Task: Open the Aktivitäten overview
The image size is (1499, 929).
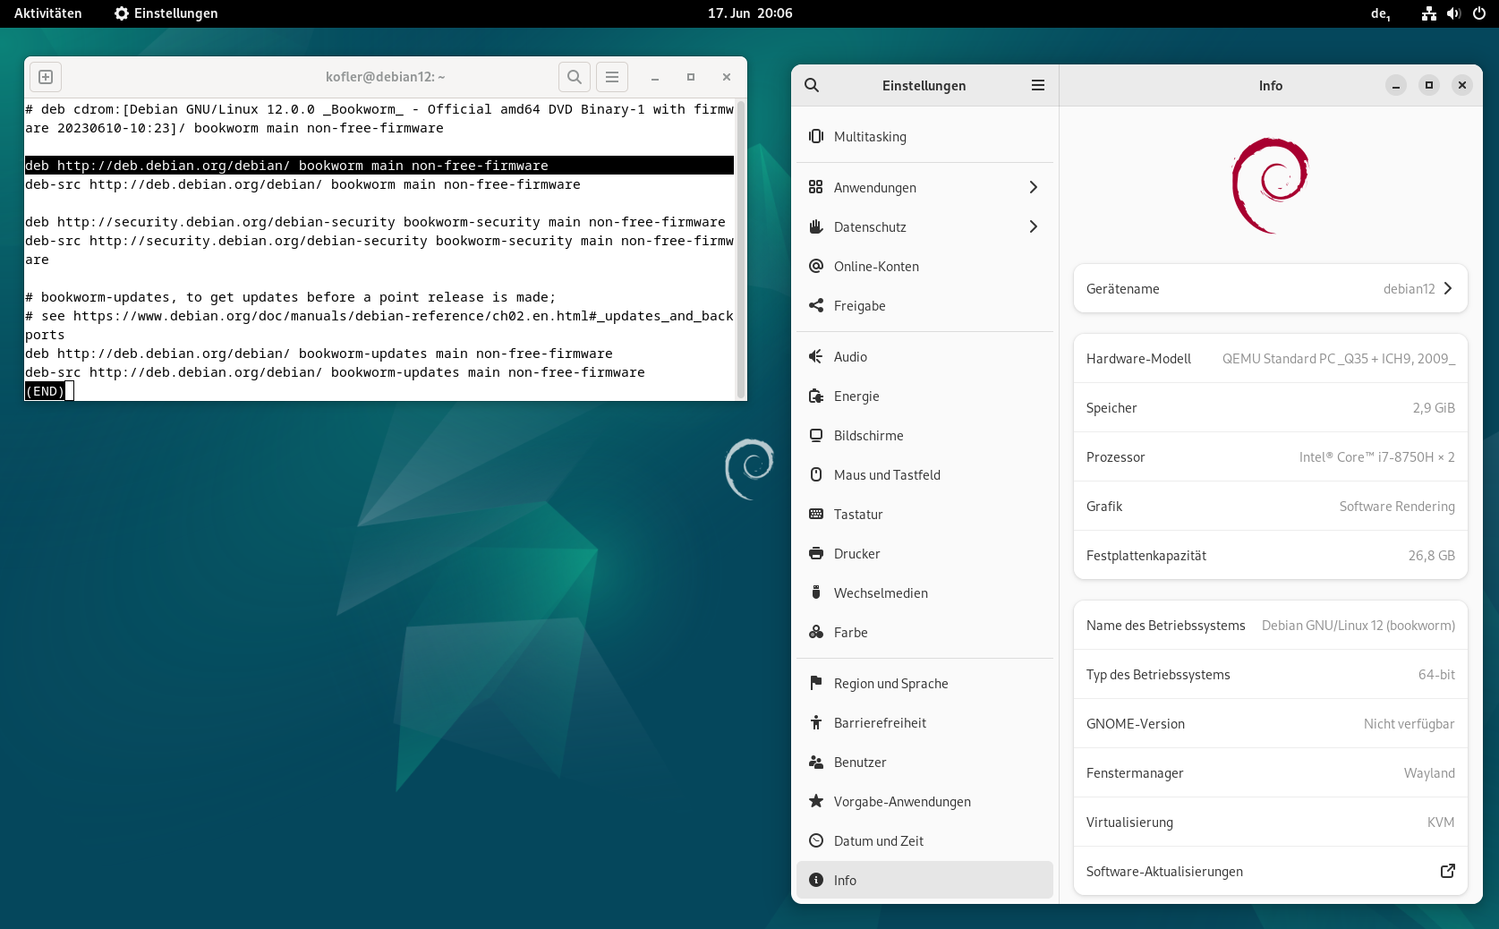Action: 47,13
